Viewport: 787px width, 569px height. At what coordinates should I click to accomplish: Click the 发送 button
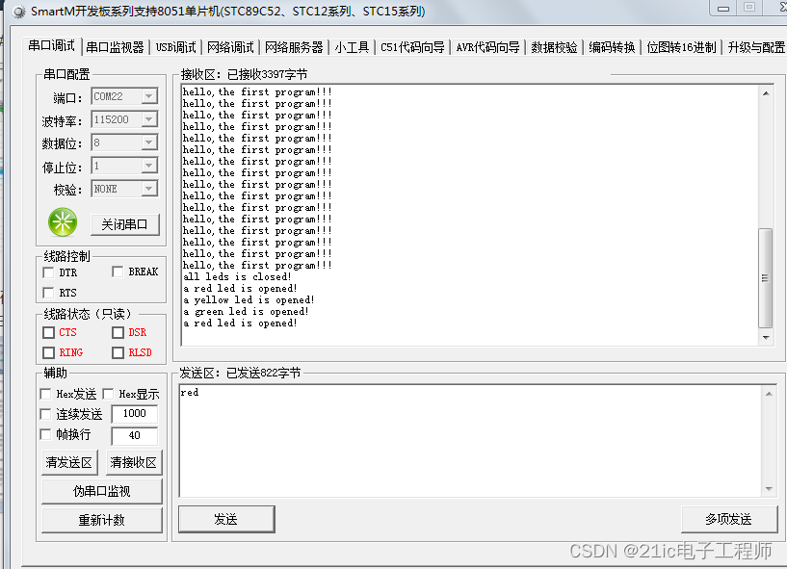tap(226, 519)
